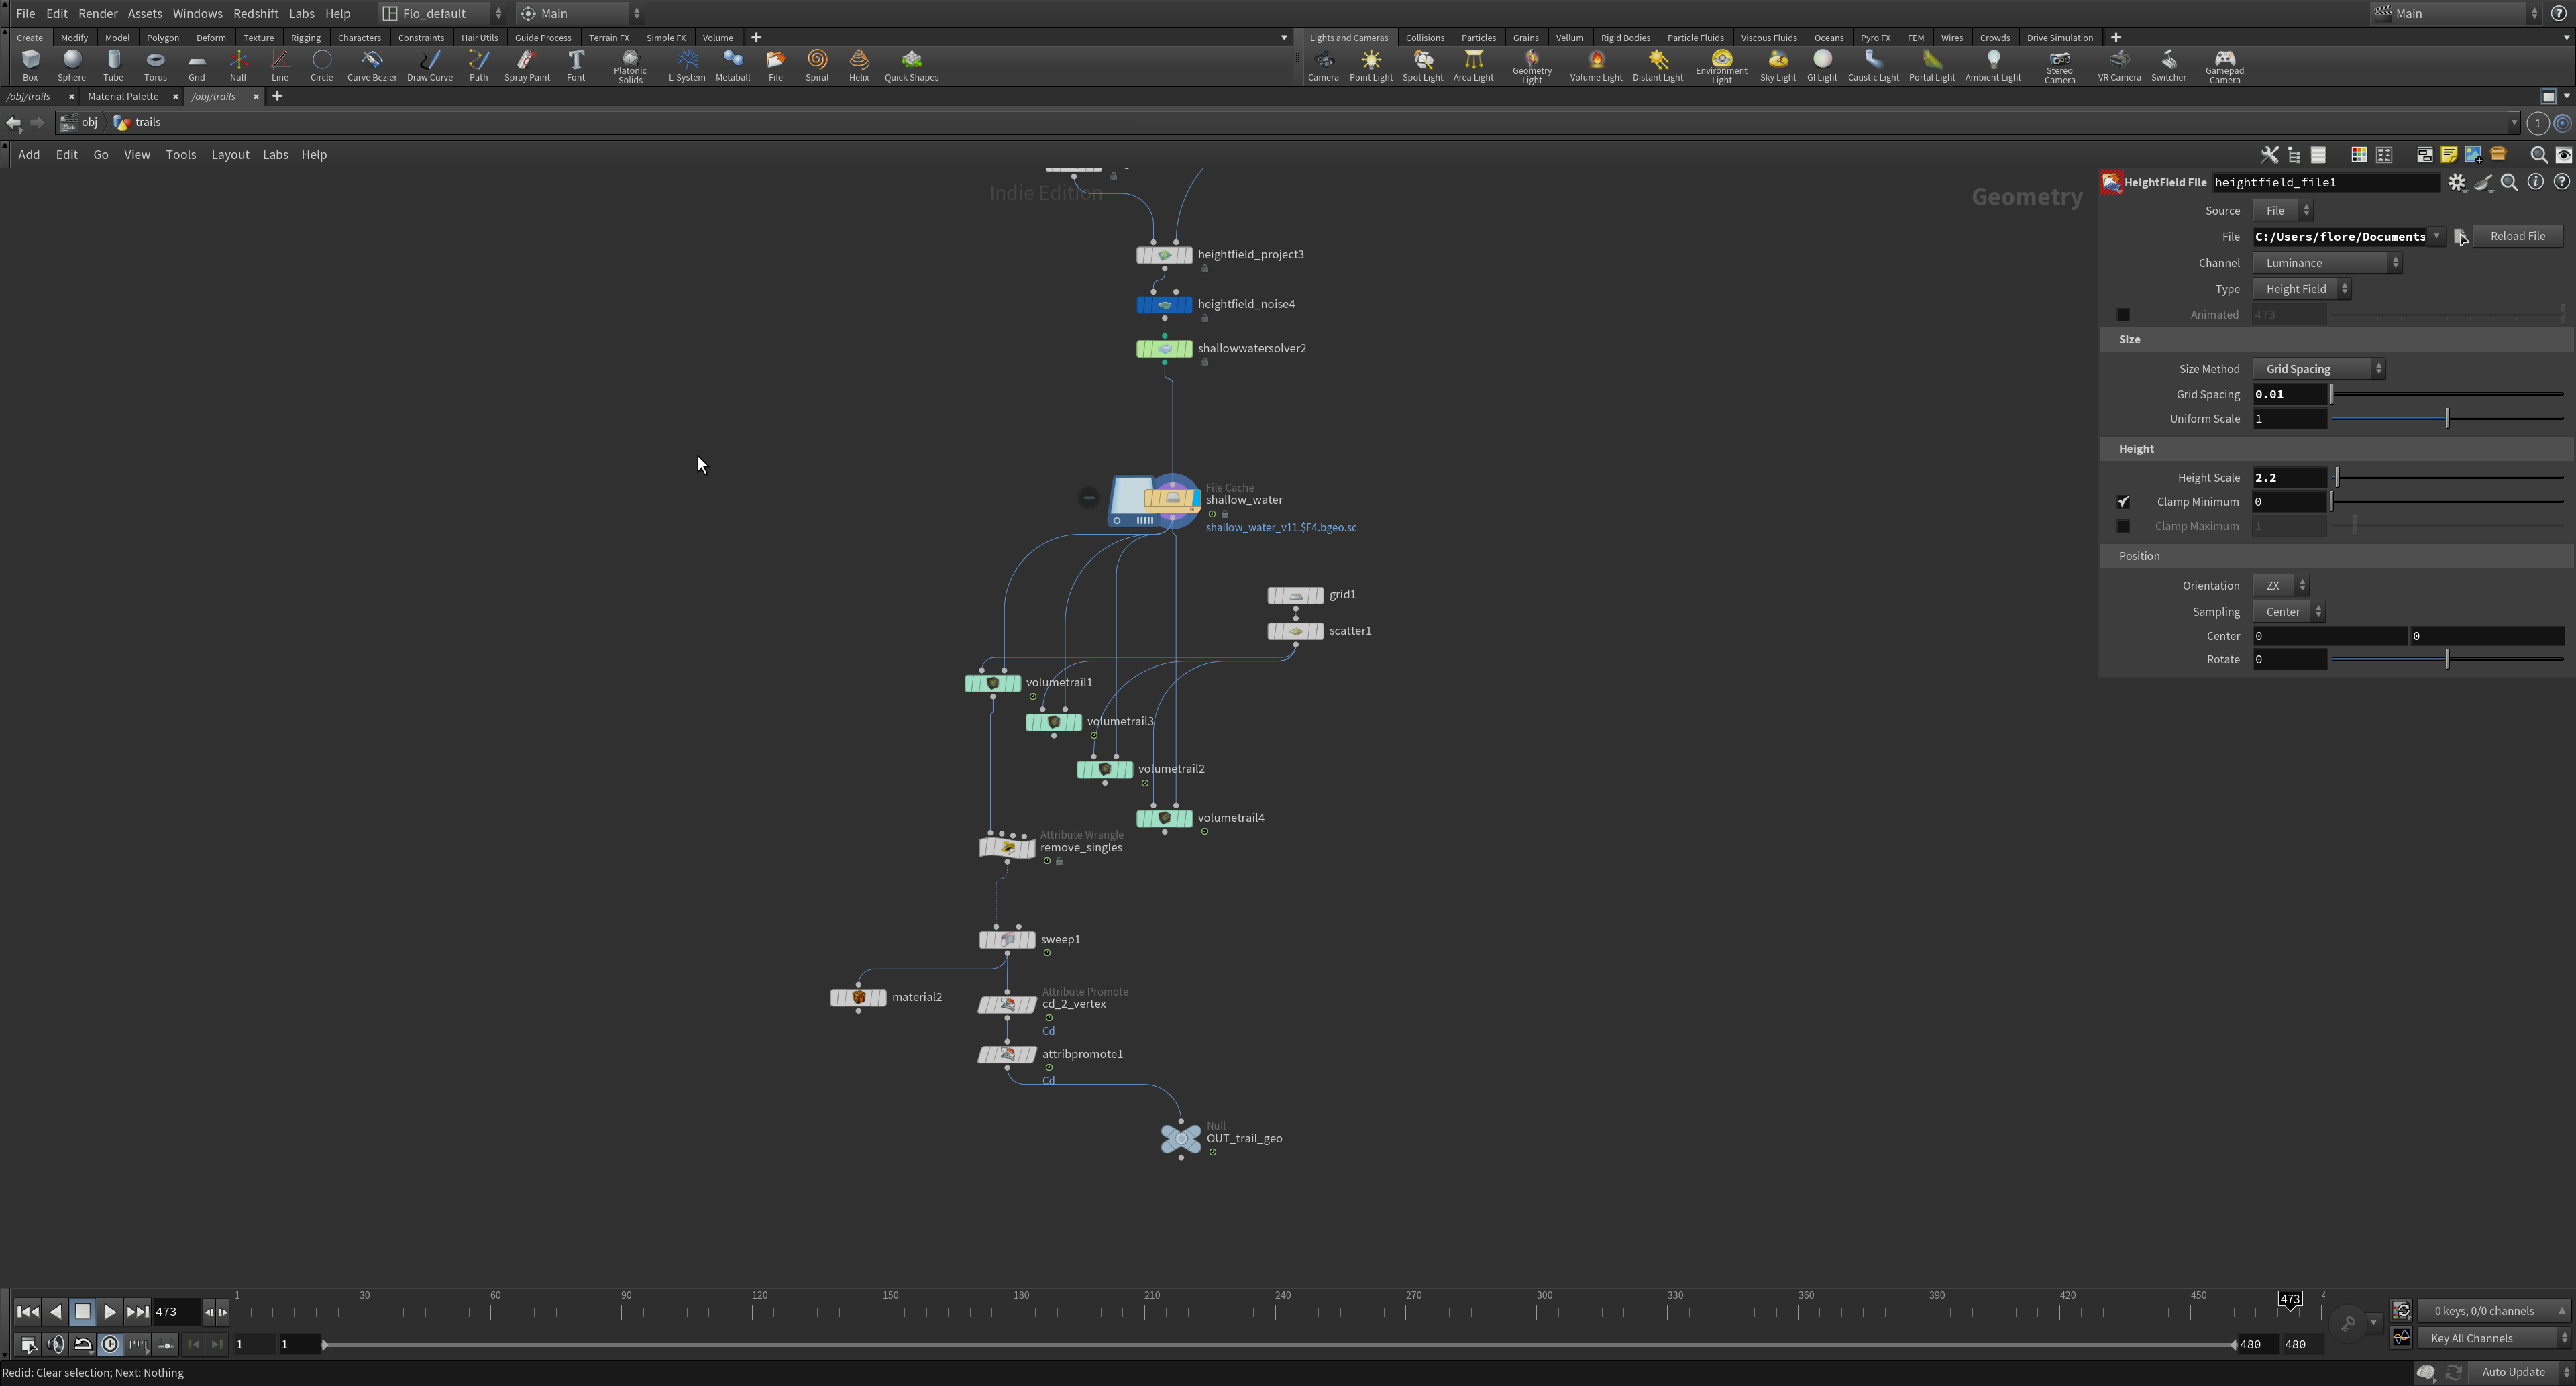The height and width of the screenshot is (1386, 2576).
Task: Uncheck the Clamp Minimum checkbox
Action: pos(2123,502)
